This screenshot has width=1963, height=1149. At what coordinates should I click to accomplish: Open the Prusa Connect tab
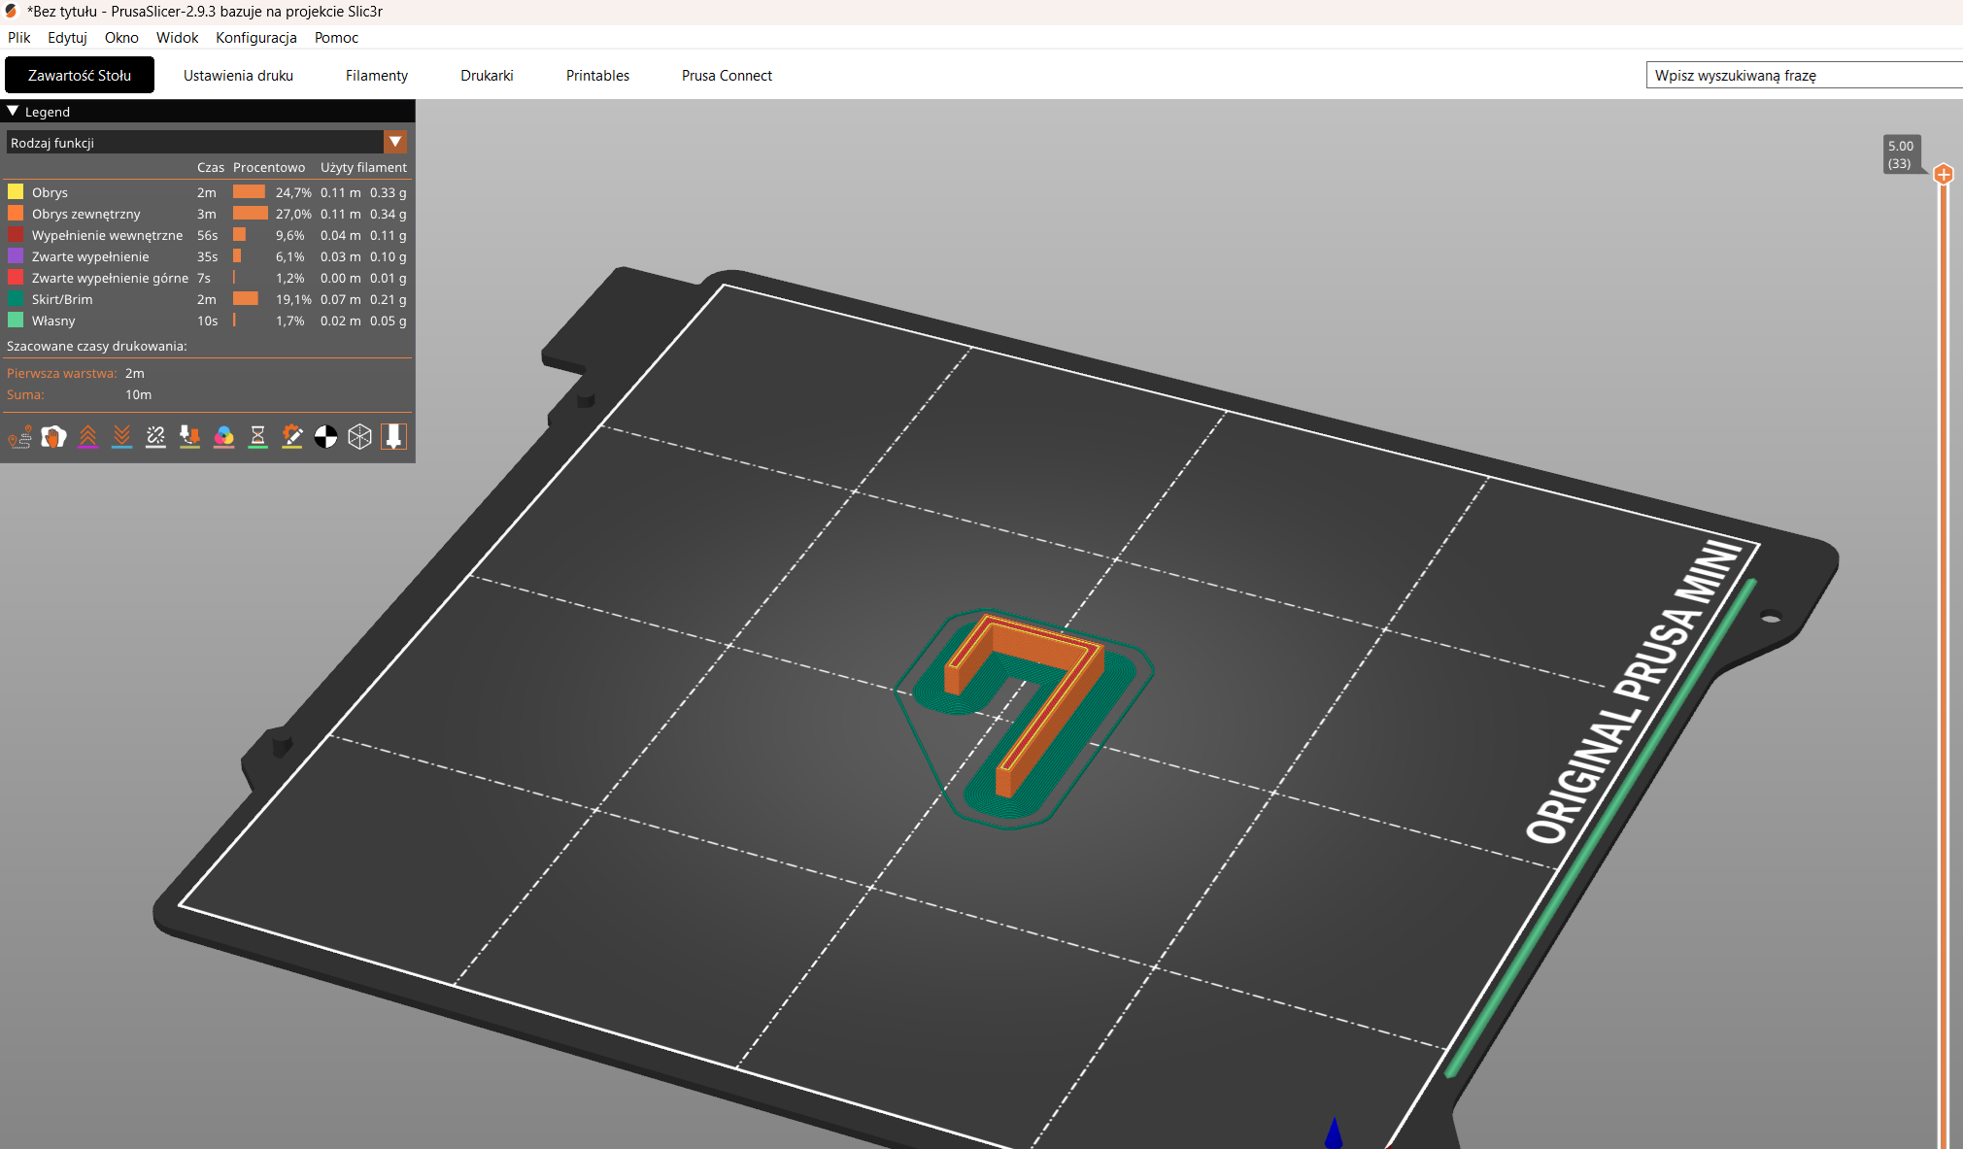tap(727, 75)
